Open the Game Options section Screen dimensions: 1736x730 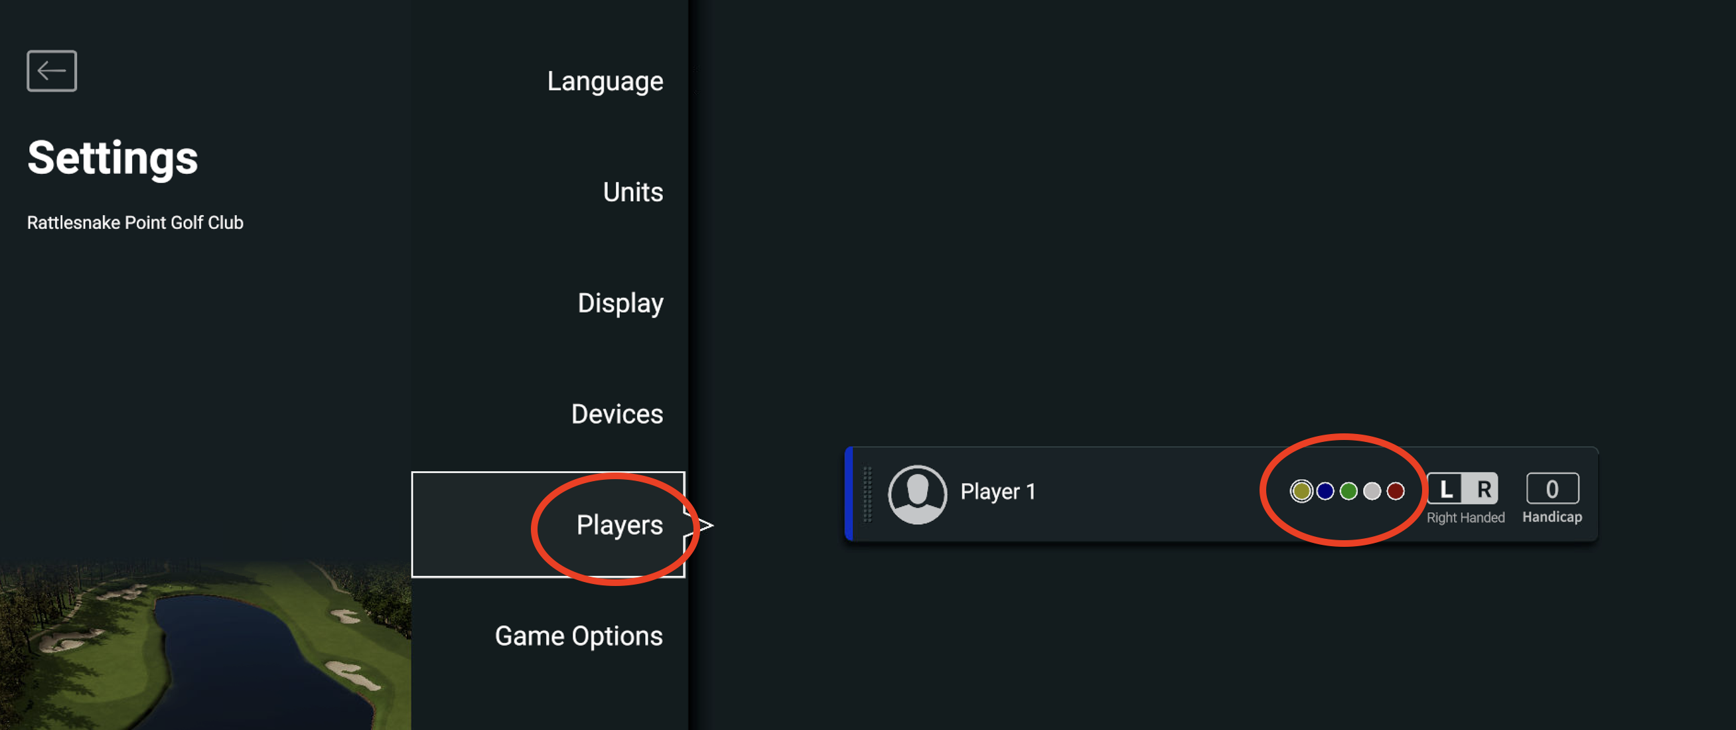[578, 636]
